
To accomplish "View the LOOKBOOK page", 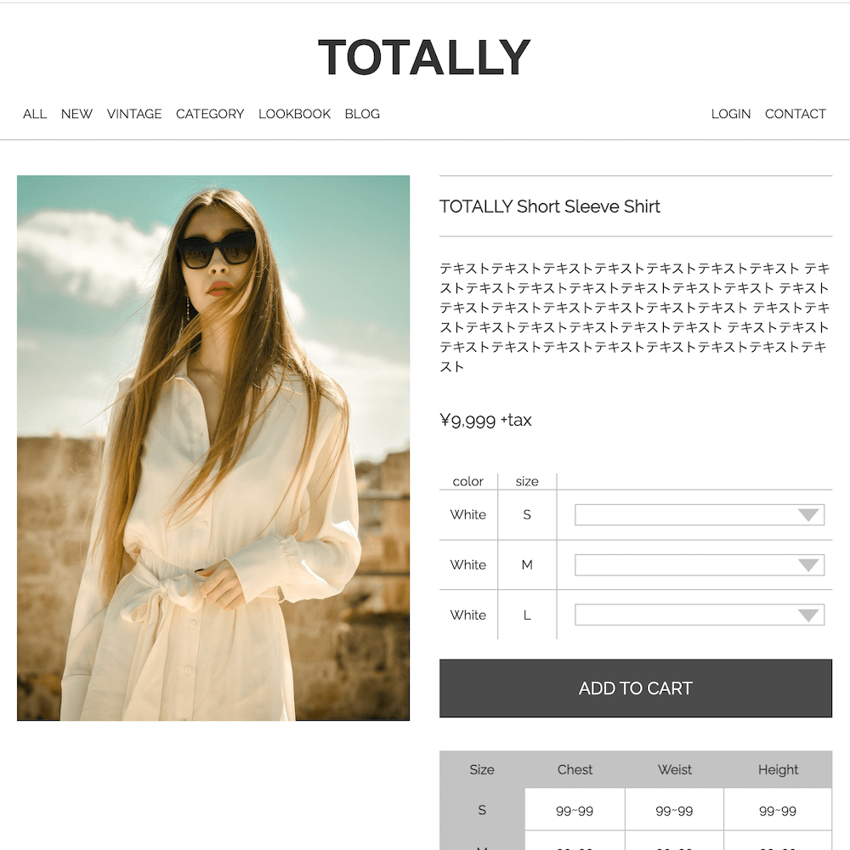I will pos(294,114).
